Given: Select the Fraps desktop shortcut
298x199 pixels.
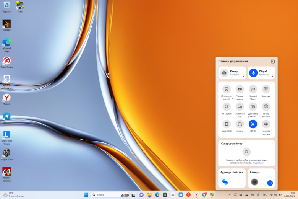Looking at the screenshot, I should [20, 7].
